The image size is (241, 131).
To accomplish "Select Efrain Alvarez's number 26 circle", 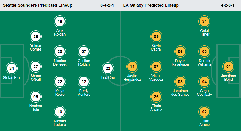I will click(156, 97).
